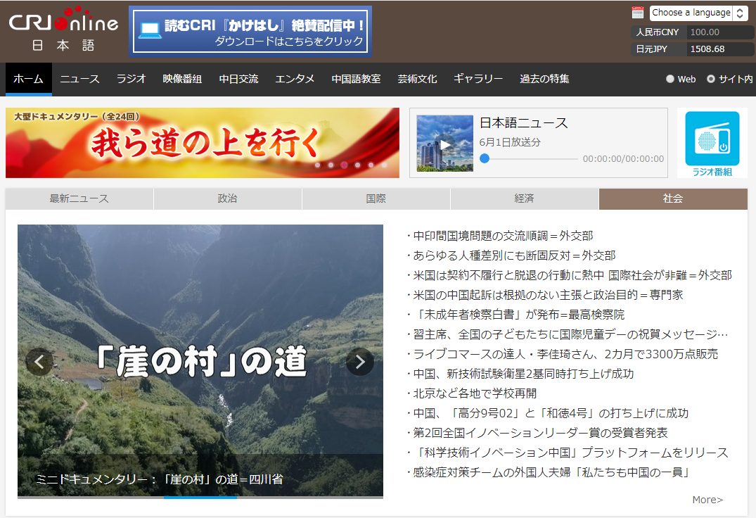Open 未成年者検察白書 headline
756x518 pixels.
[519, 315]
